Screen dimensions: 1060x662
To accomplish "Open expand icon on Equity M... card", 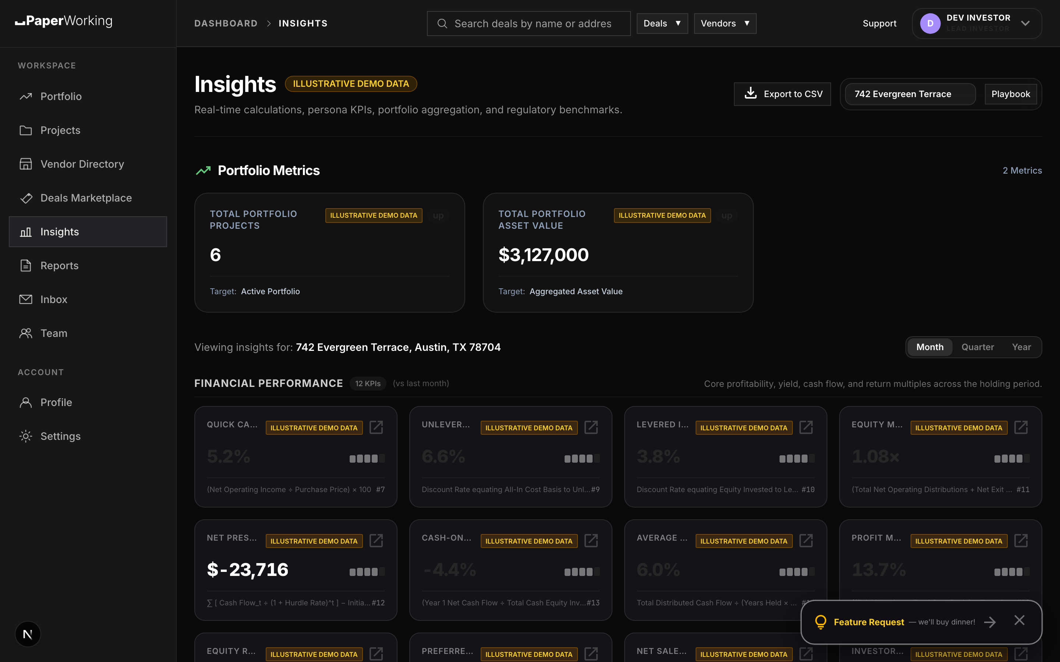I will 1021,427.
